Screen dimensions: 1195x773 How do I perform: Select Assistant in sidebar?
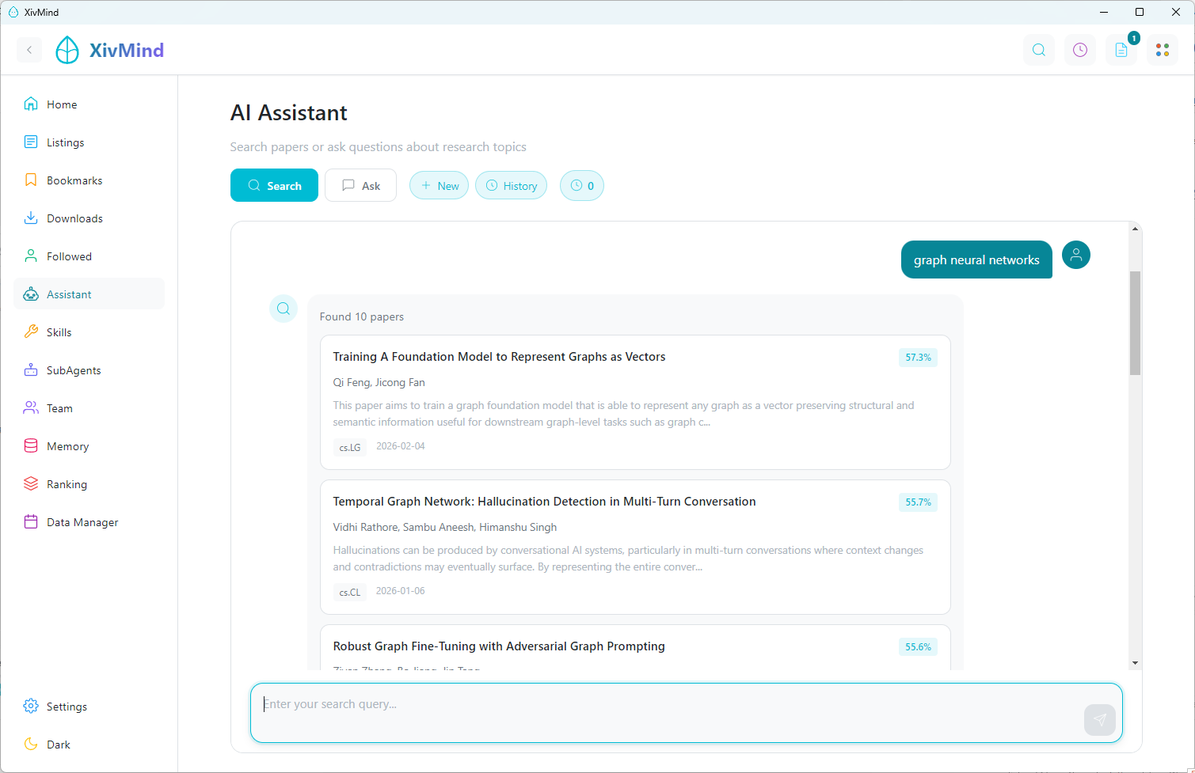89,294
